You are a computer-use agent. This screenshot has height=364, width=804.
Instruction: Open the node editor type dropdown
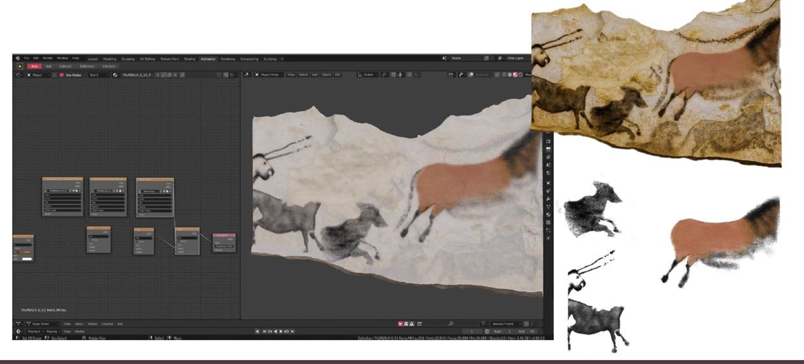[x=19, y=75]
